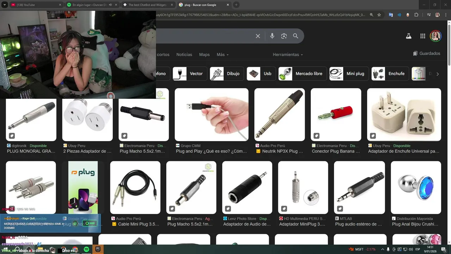Image resolution: width=451 pixels, height=254 pixels.
Task: Open Spotify from the taskbar
Action: point(87,249)
